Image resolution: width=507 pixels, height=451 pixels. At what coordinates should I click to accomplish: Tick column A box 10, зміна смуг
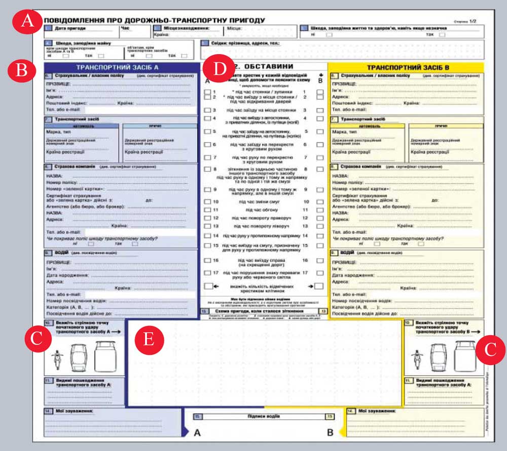(x=207, y=202)
